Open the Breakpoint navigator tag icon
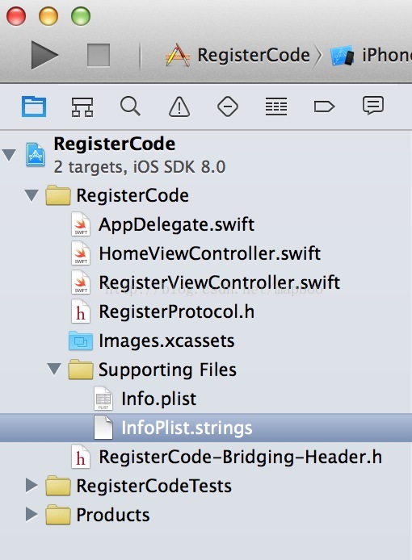This screenshot has height=560, width=412. coord(324,107)
